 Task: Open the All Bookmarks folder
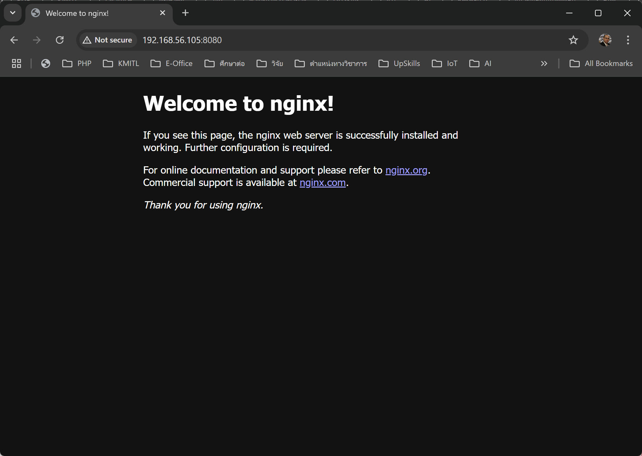(x=601, y=63)
